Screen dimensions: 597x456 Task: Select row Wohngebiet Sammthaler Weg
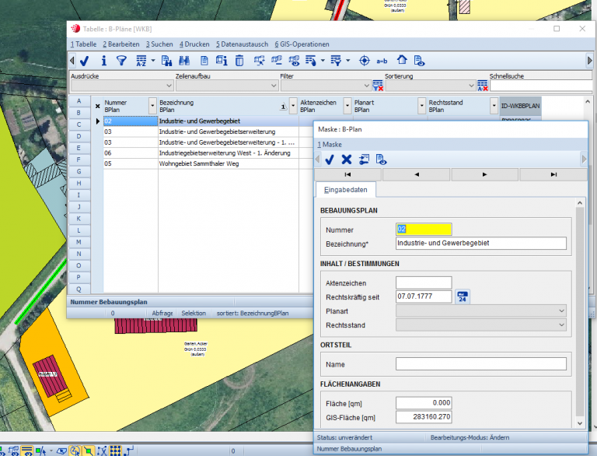pos(201,163)
